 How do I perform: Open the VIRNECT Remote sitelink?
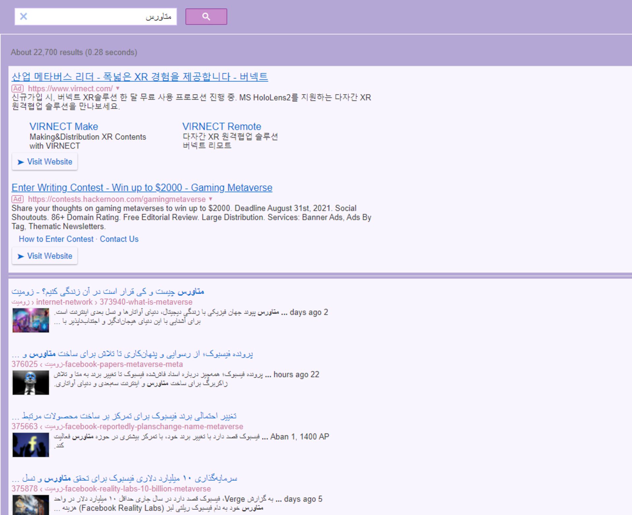[x=222, y=126]
